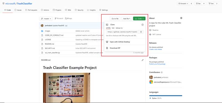Screen dimensions: 222x103
Task: Open rpi_trash_classifier.py file
Action: pyautogui.click(x=52, y=53)
